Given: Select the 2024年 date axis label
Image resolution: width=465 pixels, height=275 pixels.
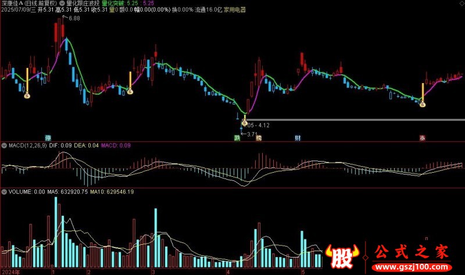Looking at the screenshot, I should coord(11,271).
